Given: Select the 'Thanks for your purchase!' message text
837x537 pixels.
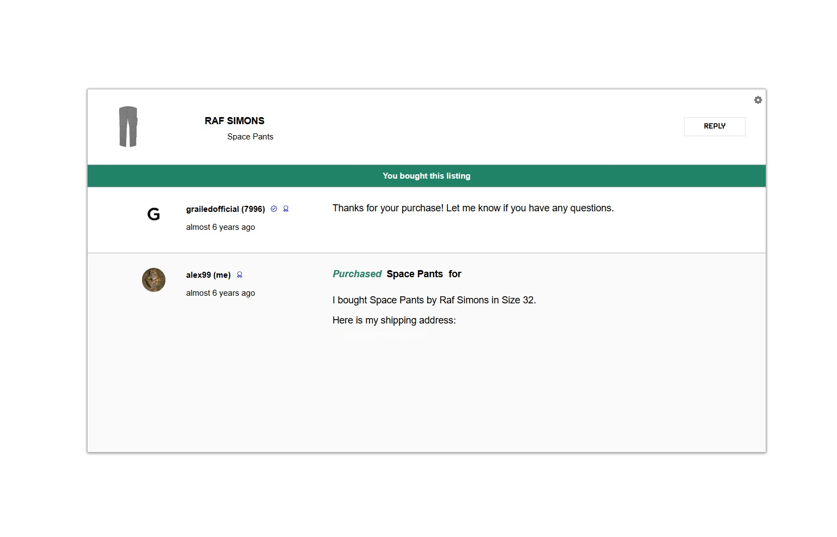Looking at the screenshot, I should (x=473, y=208).
